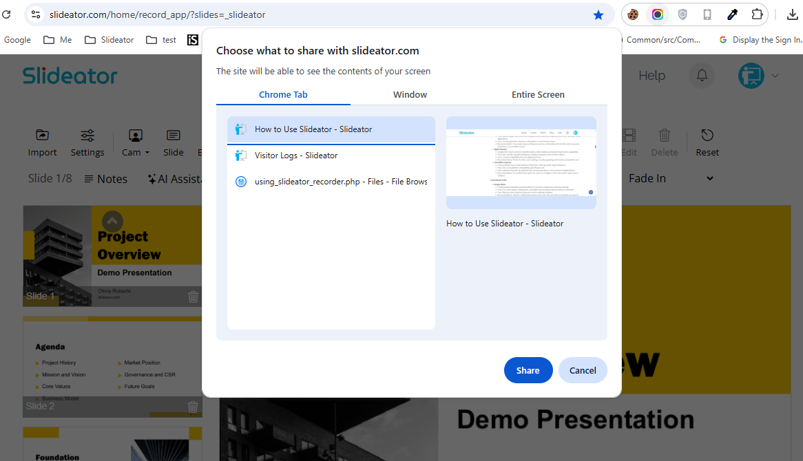
Task: Click the Slide toolbar icon
Action: point(173,142)
